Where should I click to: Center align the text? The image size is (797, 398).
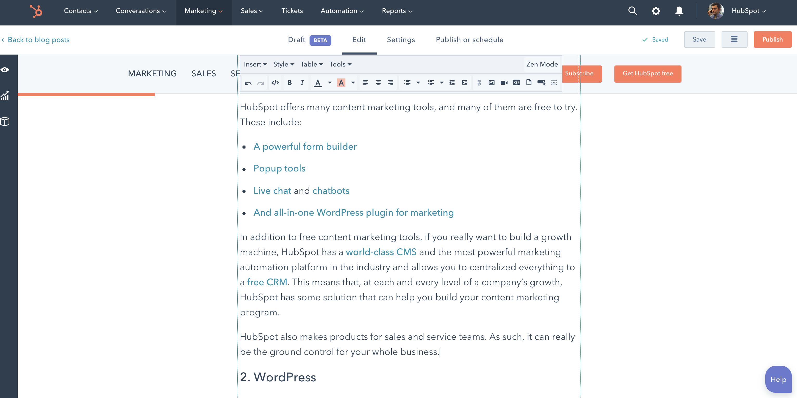coord(378,83)
